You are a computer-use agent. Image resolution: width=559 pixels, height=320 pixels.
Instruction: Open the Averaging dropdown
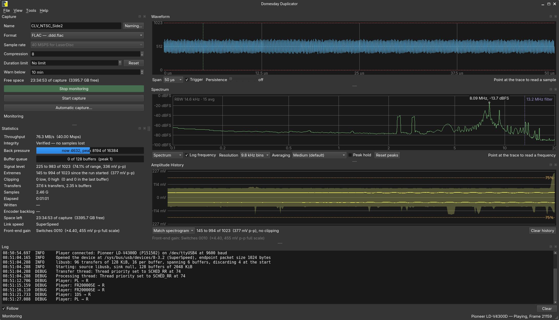pos(319,155)
